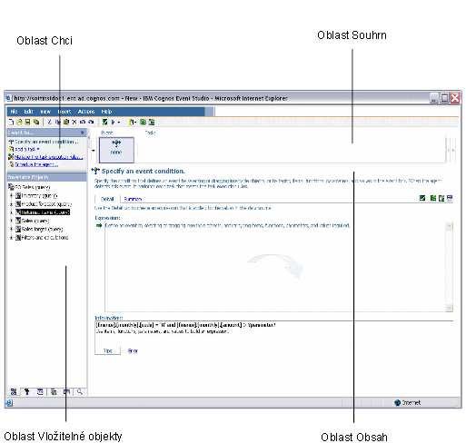Switch to the Source tab icon in Insertable Objects
The height and width of the screenshot is (443, 466).
tap(14, 392)
